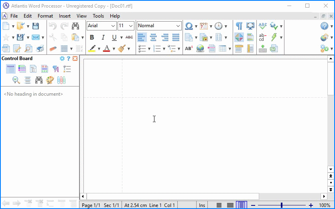This screenshot has height=209, width=335.
Task: Click the Insert Symbol omega icon
Action: tap(189, 26)
